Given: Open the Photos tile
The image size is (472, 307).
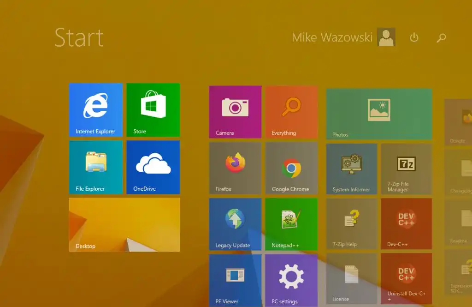Looking at the screenshot, I should tap(379, 114).
